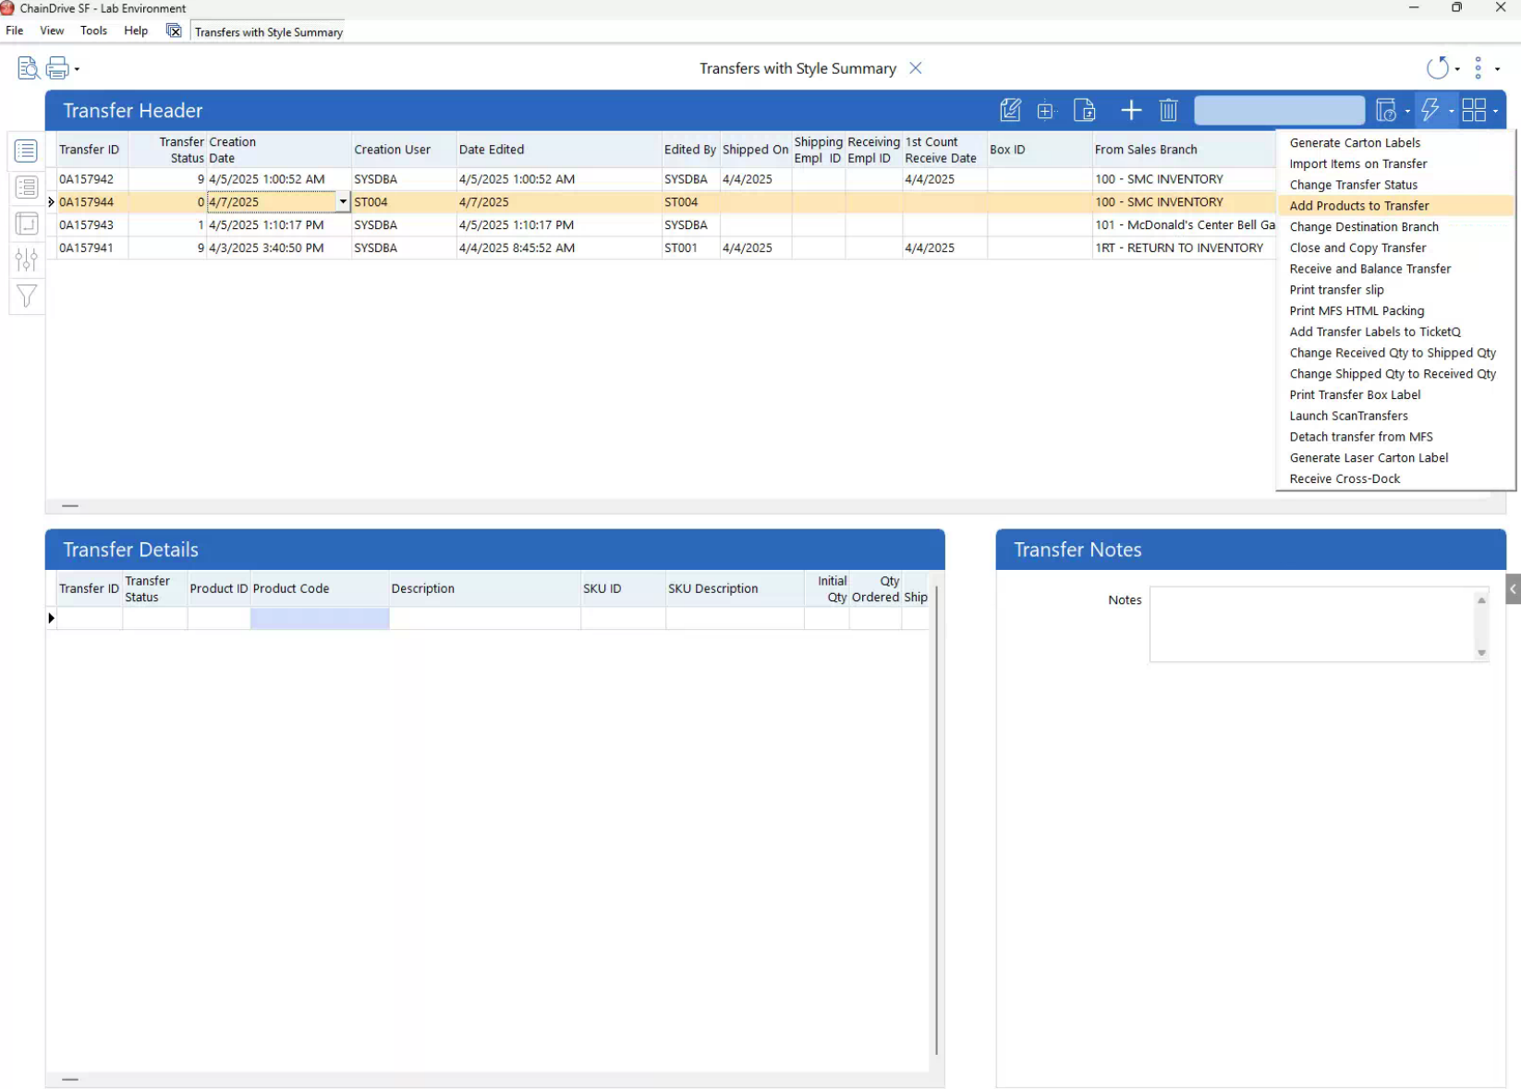The height and width of the screenshot is (1089, 1521).
Task: Select Print Transfer Box Label
Action: [1355, 394]
